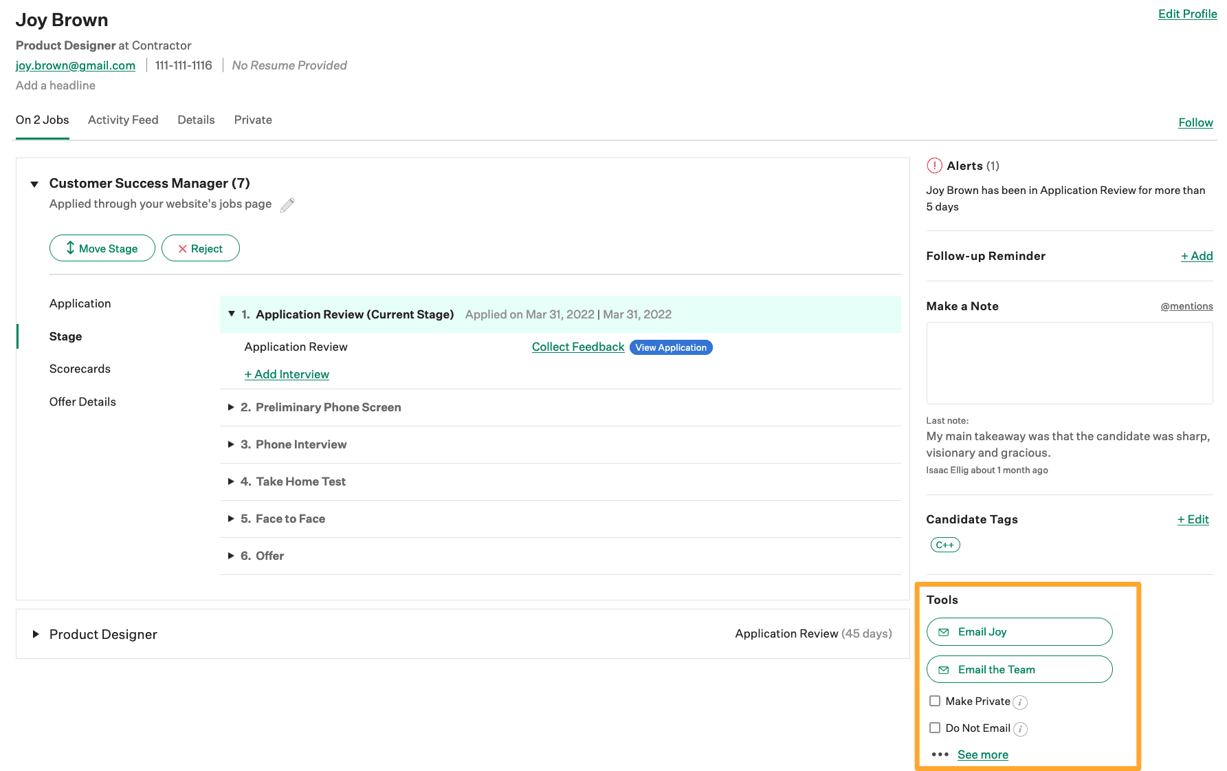The width and height of the screenshot is (1227, 771).
Task: Click the ellipsis icon next to See more
Action: (939, 754)
